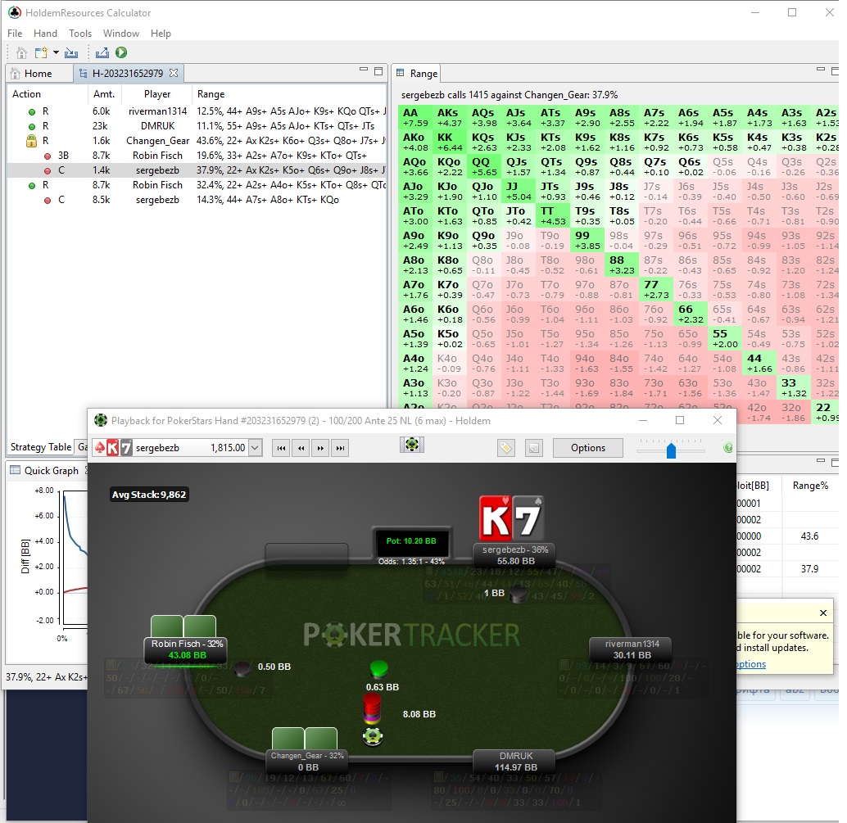Click the K7o cell in the range grid
The height and width of the screenshot is (823, 847).
[x=450, y=290]
